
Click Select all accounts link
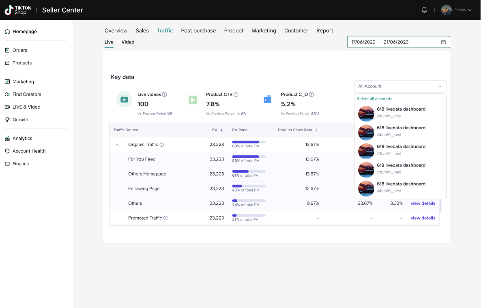[374, 99]
